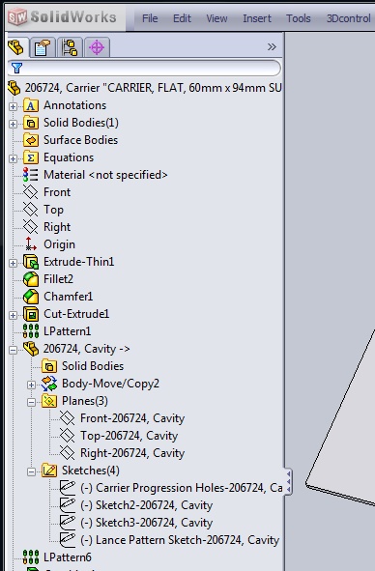The image size is (375, 571).
Task: Click the Body-Move/Copy2 icon
Action: (x=49, y=384)
